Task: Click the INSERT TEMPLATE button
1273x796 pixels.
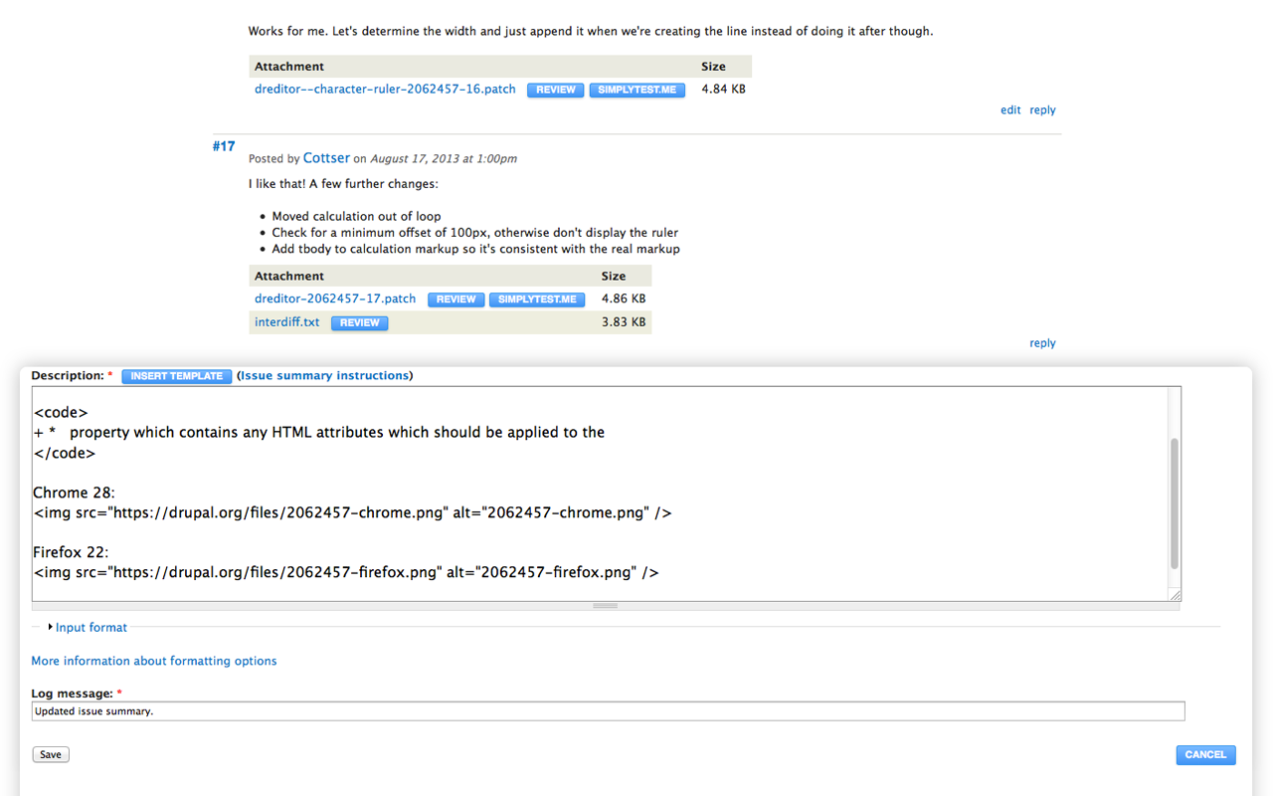Action: coord(177,376)
